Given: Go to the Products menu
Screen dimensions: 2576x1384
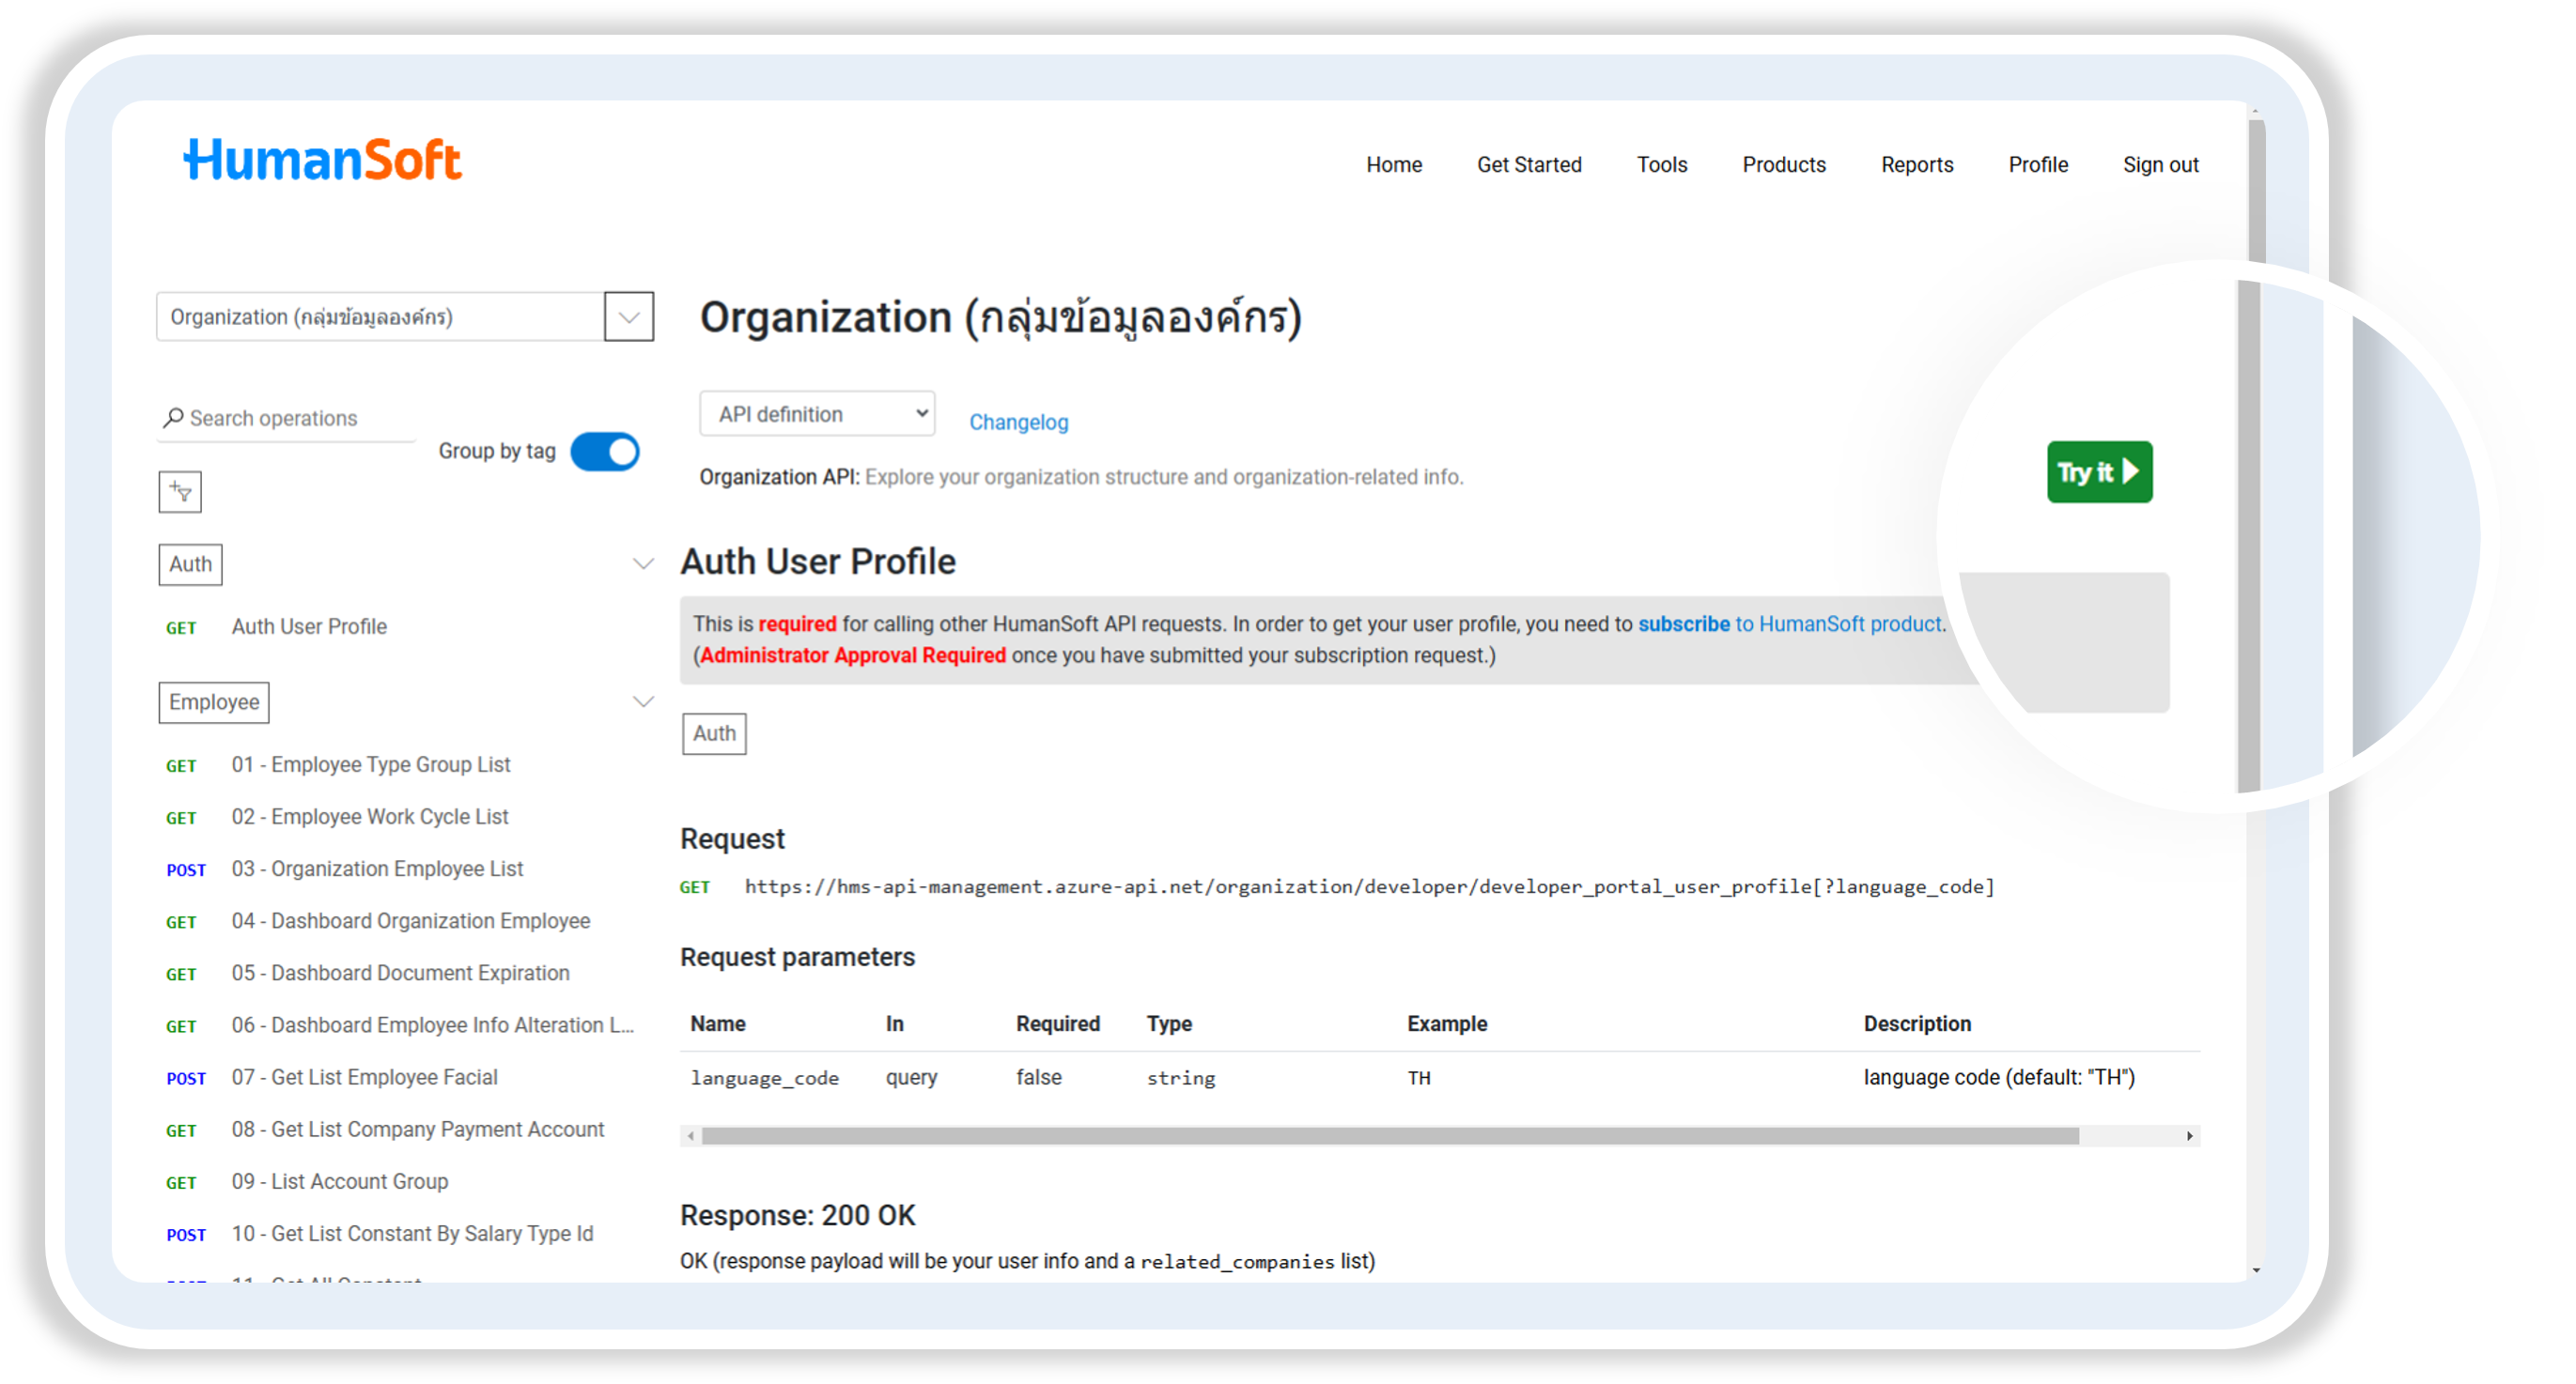Looking at the screenshot, I should point(1783,165).
